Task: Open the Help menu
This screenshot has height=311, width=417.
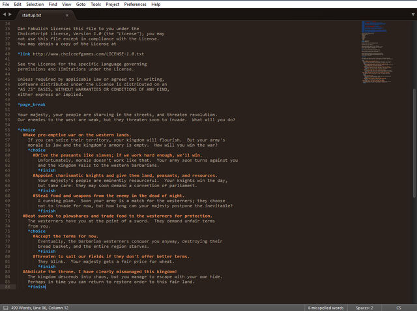Action: click(156, 5)
